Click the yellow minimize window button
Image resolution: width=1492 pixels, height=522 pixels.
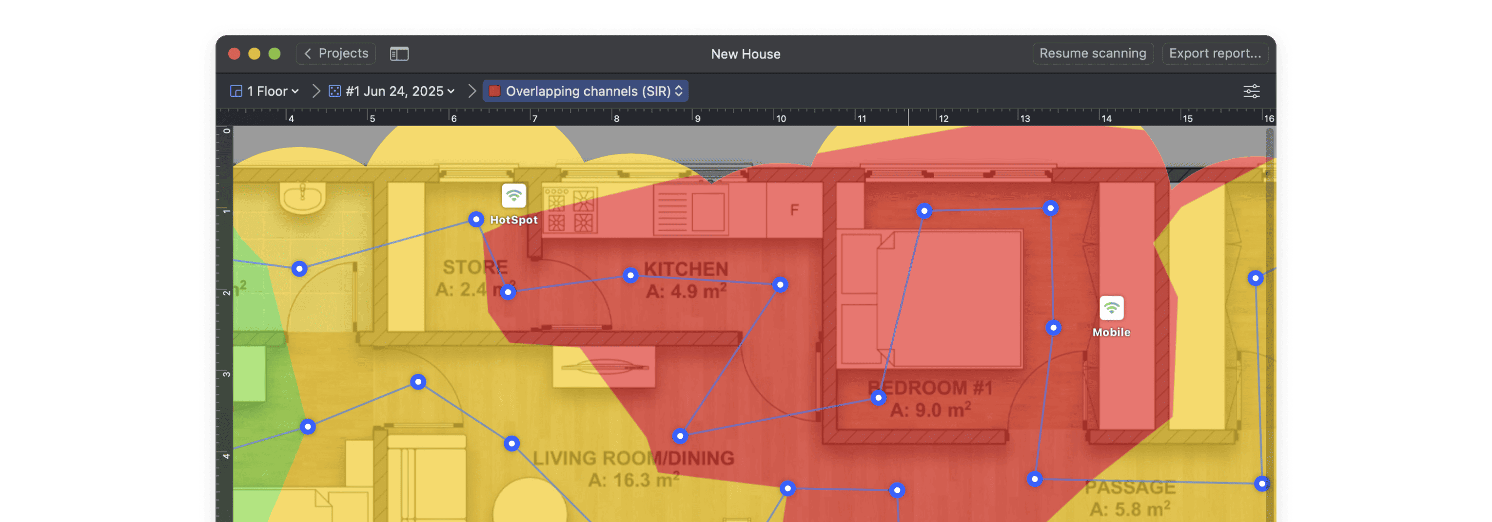(x=254, y=54)
